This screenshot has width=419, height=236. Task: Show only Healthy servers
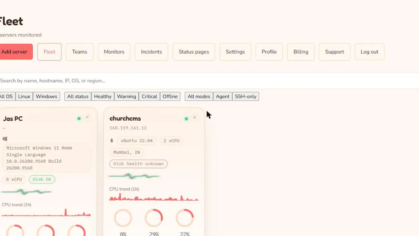[103, 97]
